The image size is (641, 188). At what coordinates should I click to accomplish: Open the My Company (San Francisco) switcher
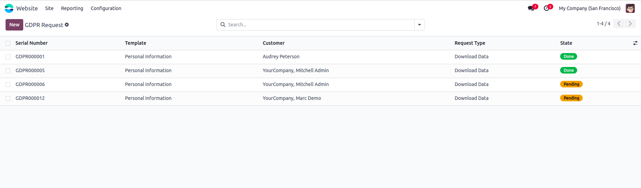589,8
